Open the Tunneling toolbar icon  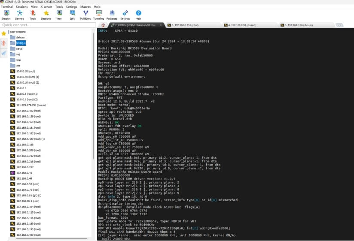point(99,15)
